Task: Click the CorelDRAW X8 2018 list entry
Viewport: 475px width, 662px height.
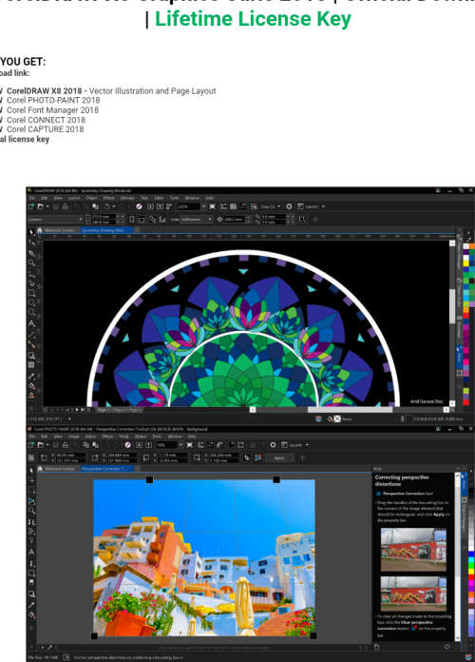Action: pos(111,90)
